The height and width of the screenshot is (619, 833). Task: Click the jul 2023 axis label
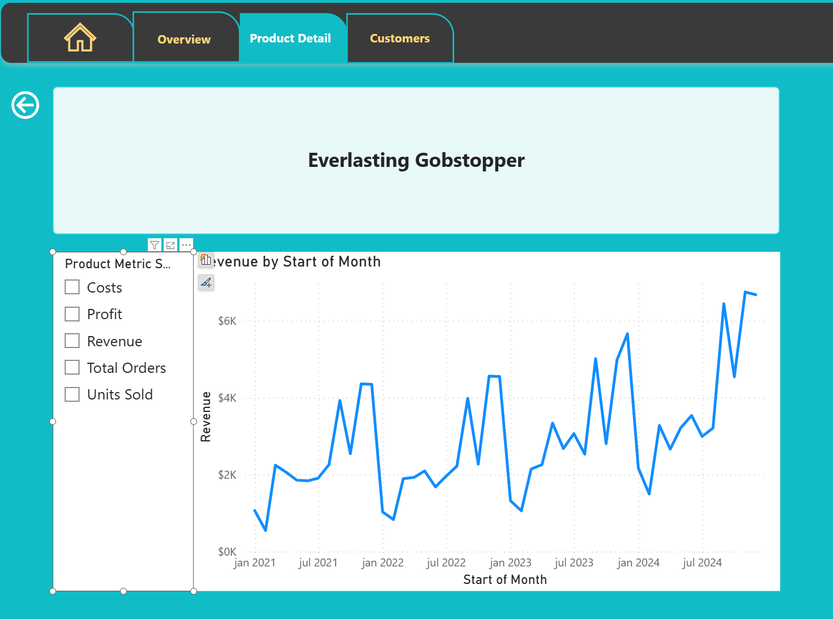[x=574, y=563]
